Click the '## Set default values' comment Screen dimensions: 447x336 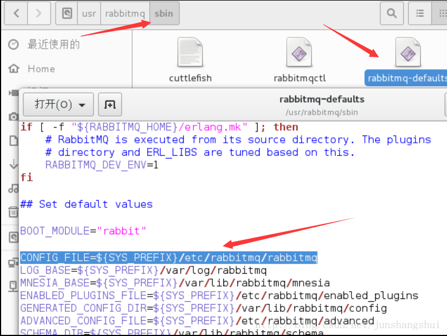[x=87, y=205]
